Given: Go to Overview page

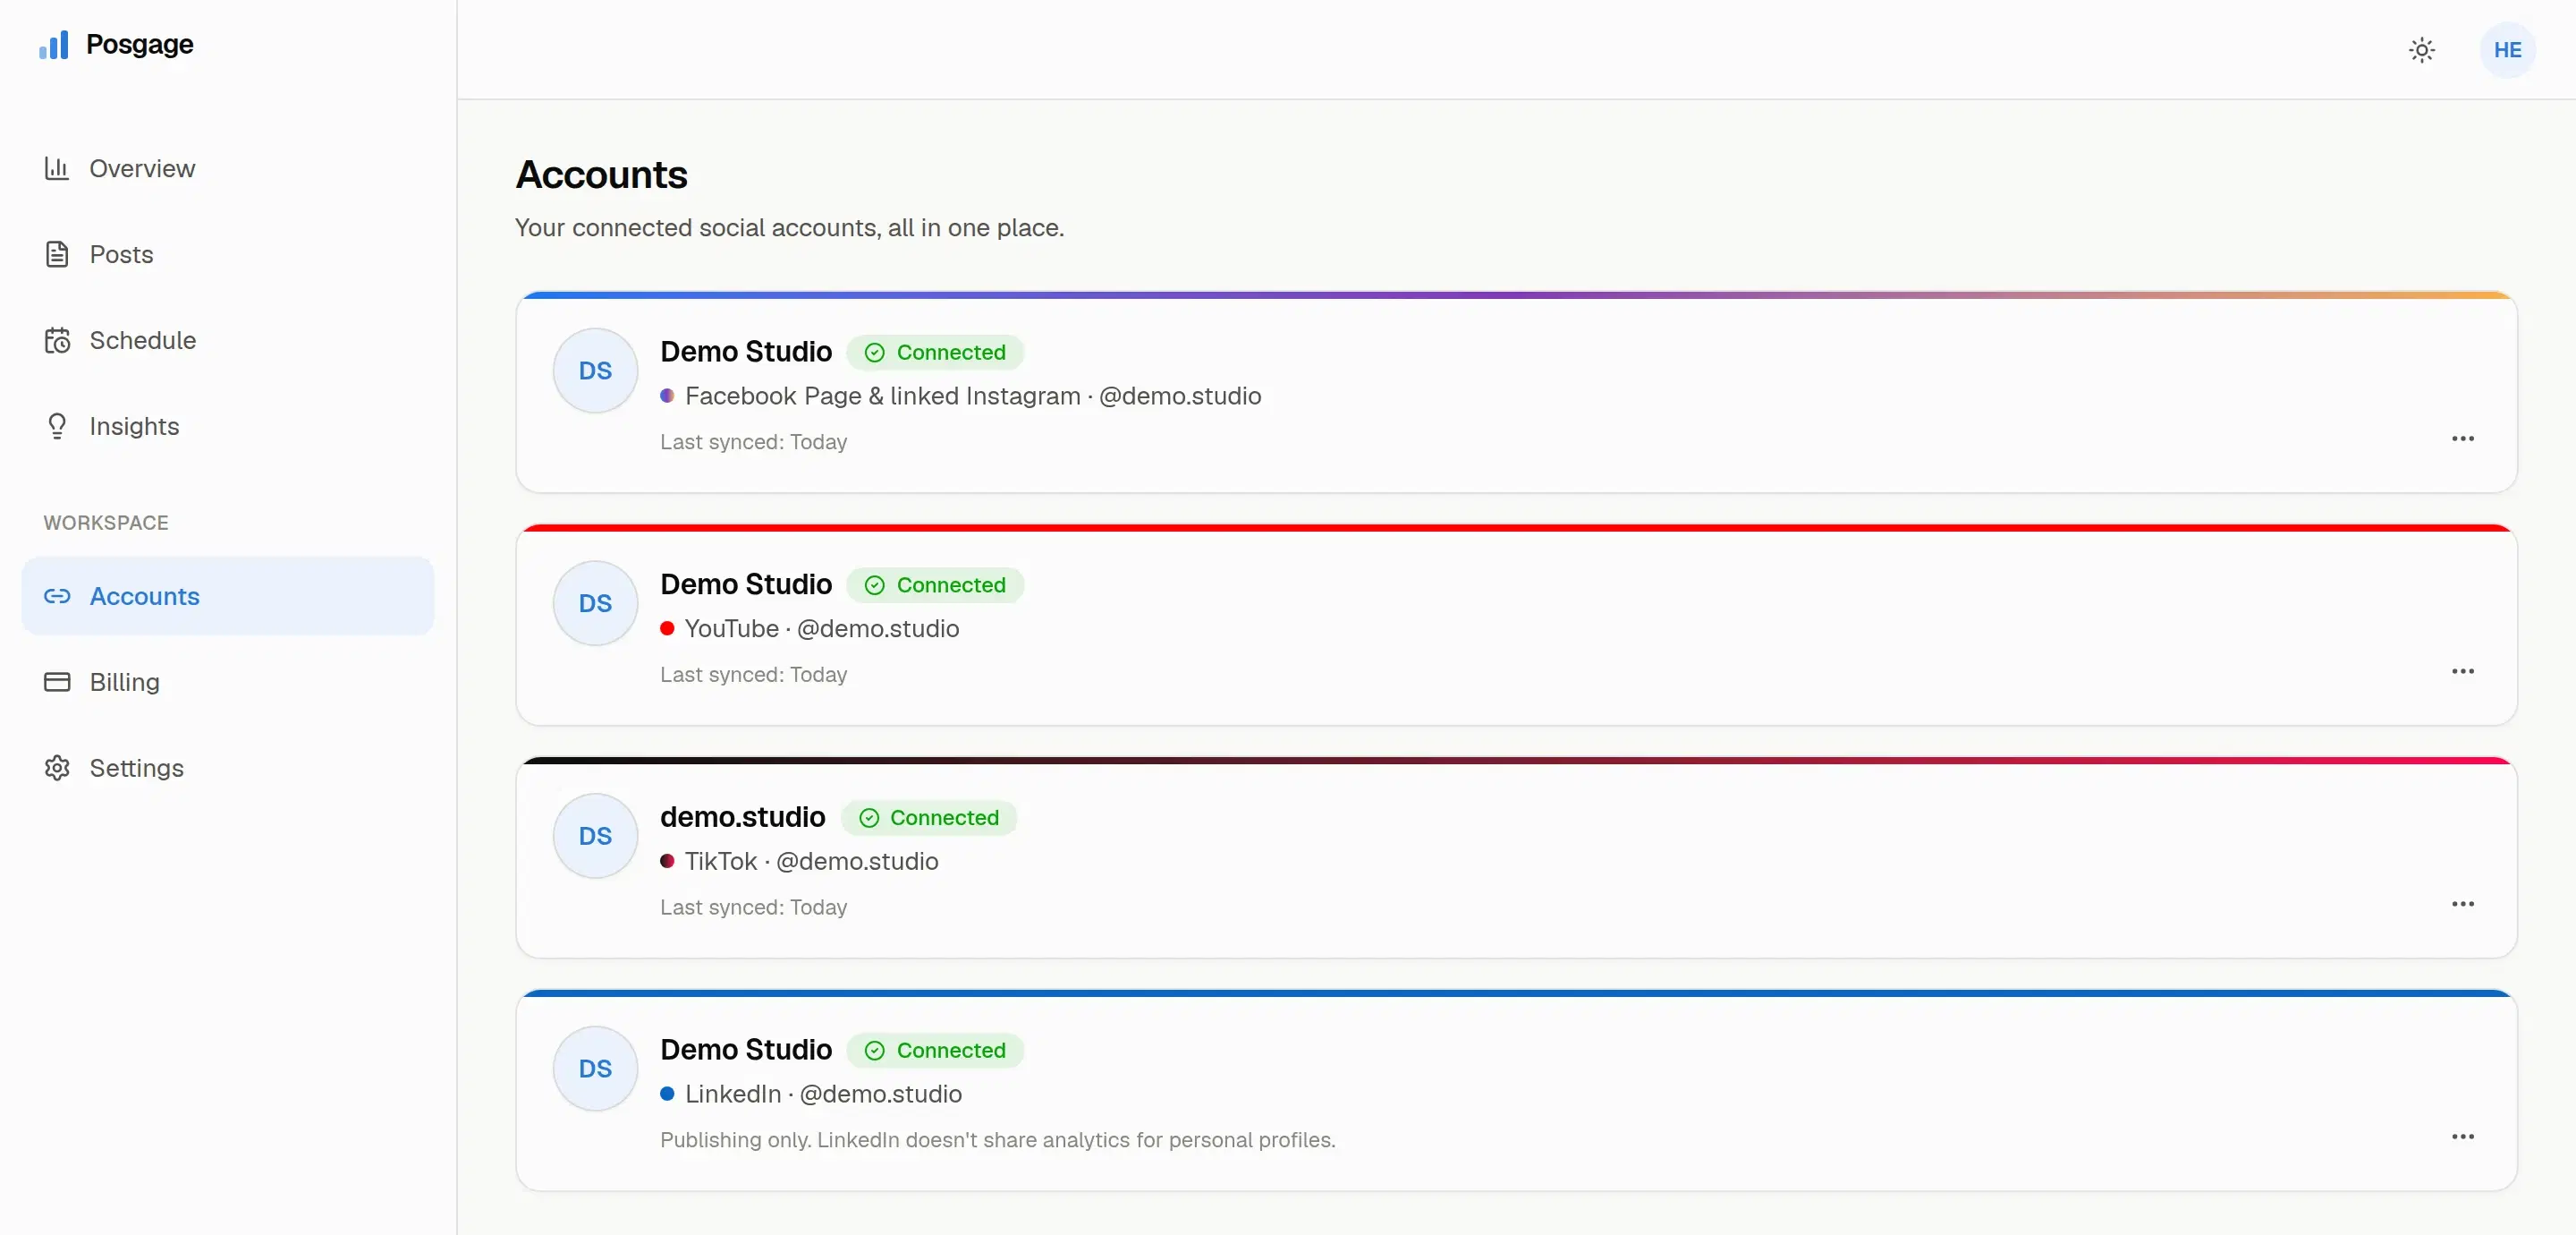Looking at the screenshot, I should click(x=228, y=168).
